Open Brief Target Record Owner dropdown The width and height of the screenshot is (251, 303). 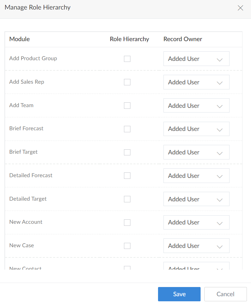point(196,152)
